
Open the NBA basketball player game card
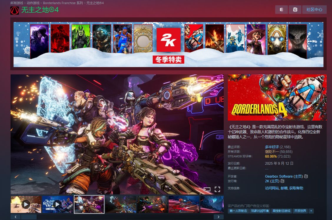[x=122, y=39]
